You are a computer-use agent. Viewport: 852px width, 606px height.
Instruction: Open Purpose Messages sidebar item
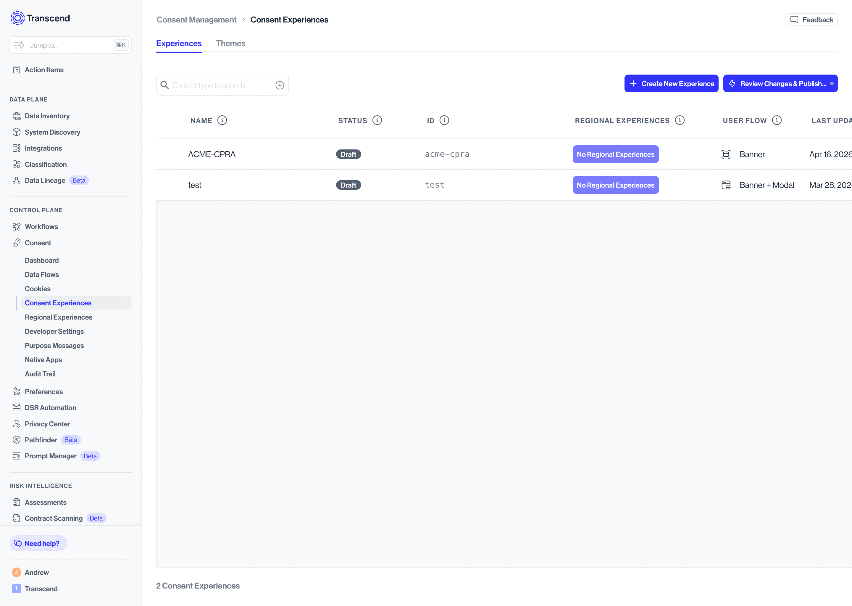[x=54, y=346]
